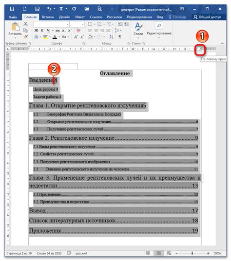Open a file with the folder icon
Viewport: 231px width, 261px height.
[x=87, y=9]
